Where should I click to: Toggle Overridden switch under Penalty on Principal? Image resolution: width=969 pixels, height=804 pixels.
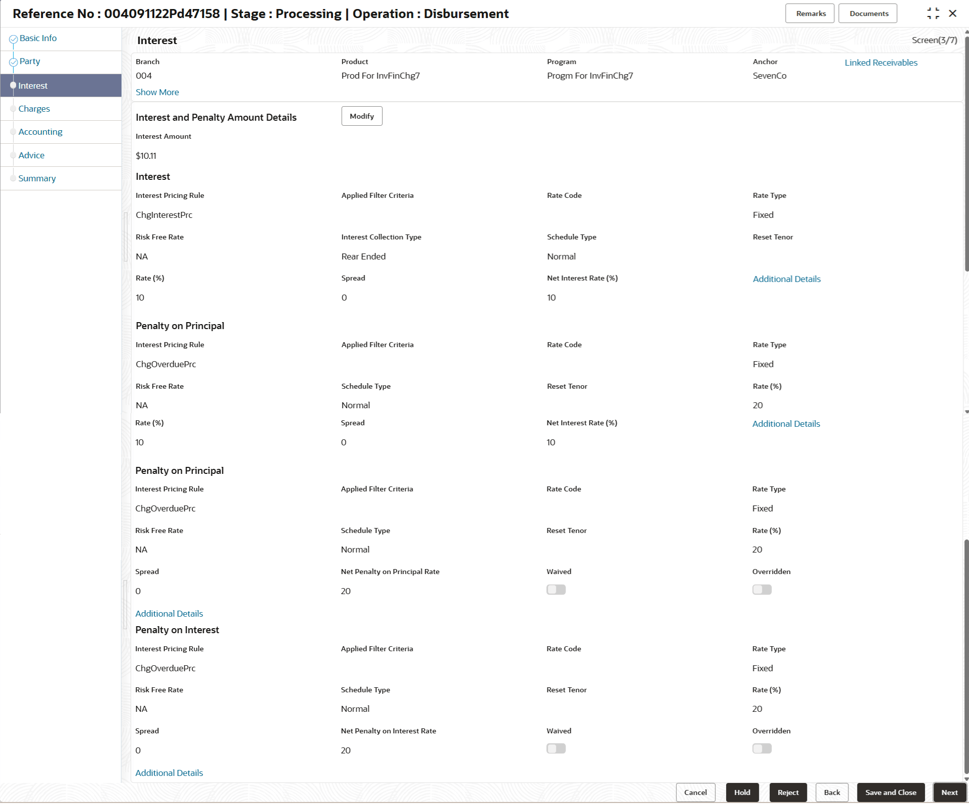[x=761, y=590]
